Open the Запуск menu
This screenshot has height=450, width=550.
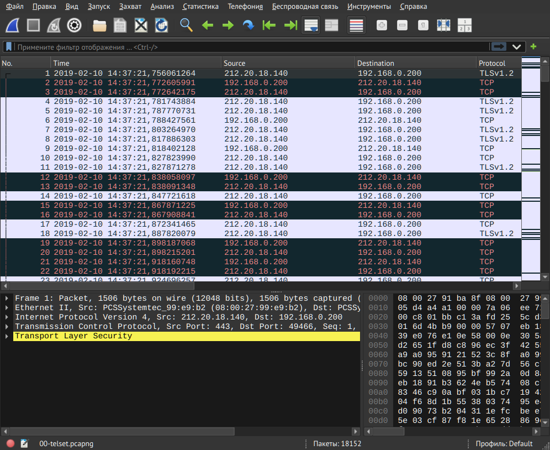(x=99, y=6)
